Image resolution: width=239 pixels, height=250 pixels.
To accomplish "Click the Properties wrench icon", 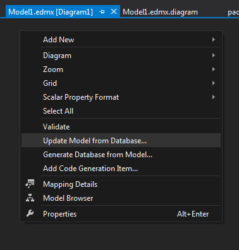I will click(30, 213).
